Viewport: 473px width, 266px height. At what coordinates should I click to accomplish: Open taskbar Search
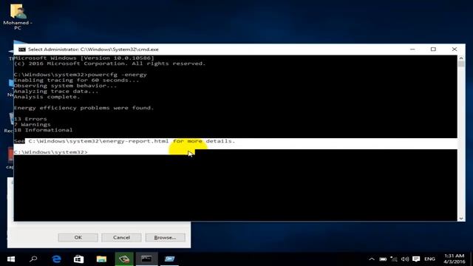pyautogui.click(x=33, y=259)
